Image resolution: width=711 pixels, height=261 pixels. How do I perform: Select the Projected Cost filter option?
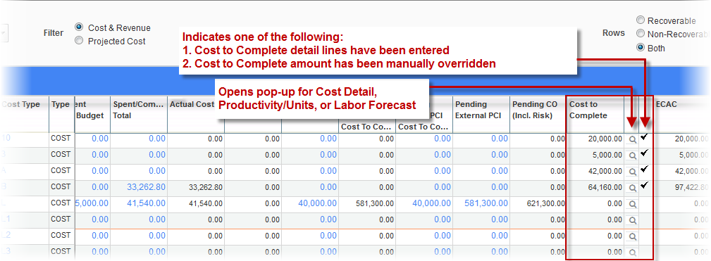coord(79,41)
